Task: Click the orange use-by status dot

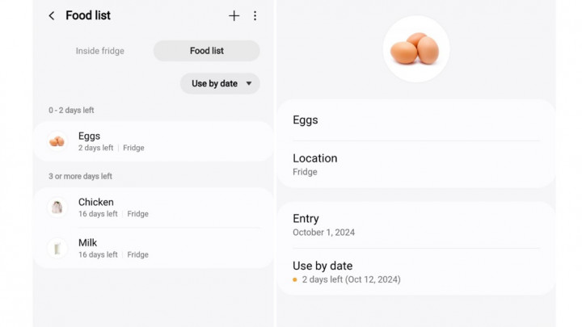Action: [295, 279]
